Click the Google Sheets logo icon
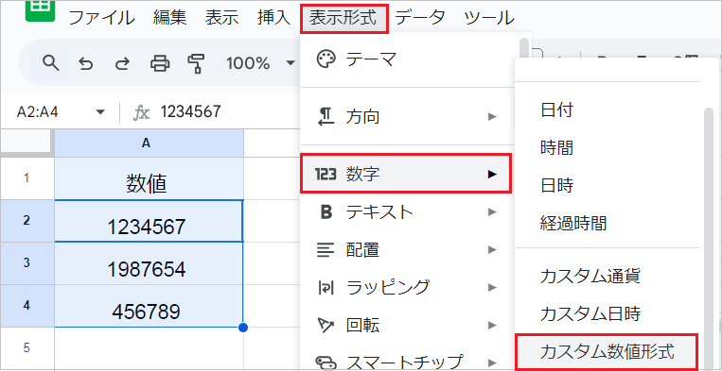The image size is (722, 371). [x=40, y=10]
